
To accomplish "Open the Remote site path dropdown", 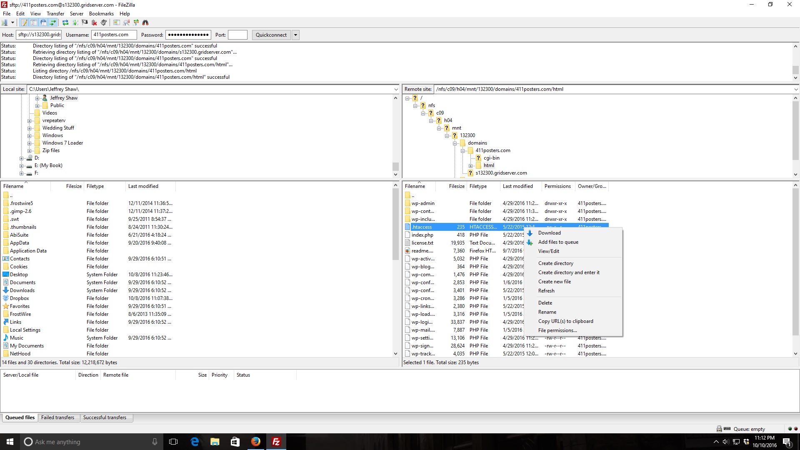I will pyautogui.click(x=795, y=89).
